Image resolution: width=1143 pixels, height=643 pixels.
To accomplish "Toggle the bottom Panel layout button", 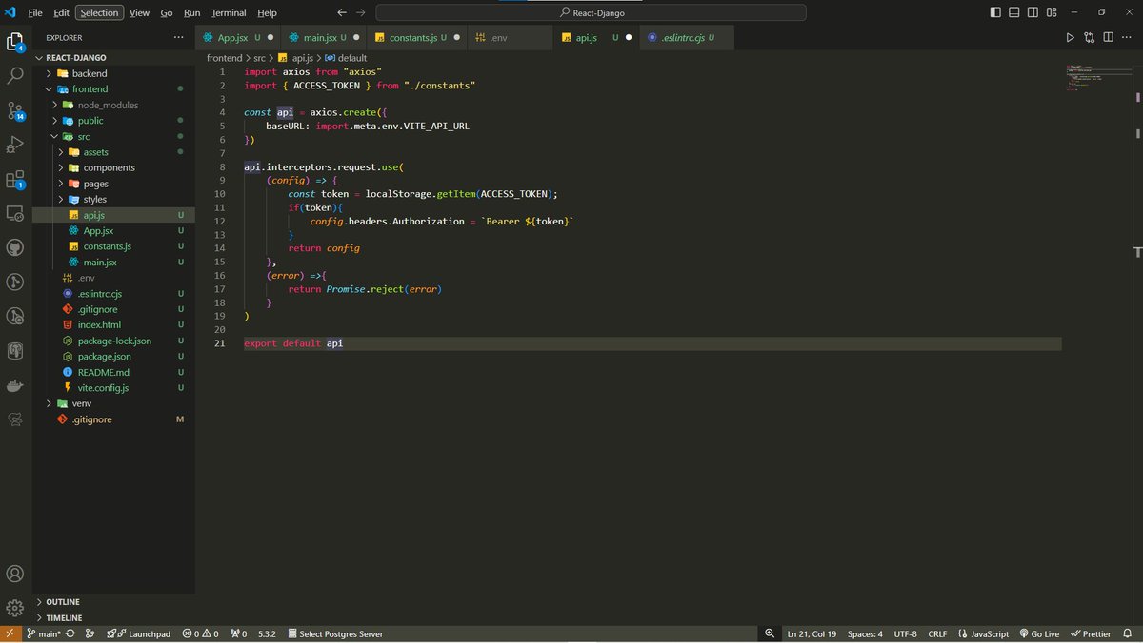I will click(x=1014, y=12).
